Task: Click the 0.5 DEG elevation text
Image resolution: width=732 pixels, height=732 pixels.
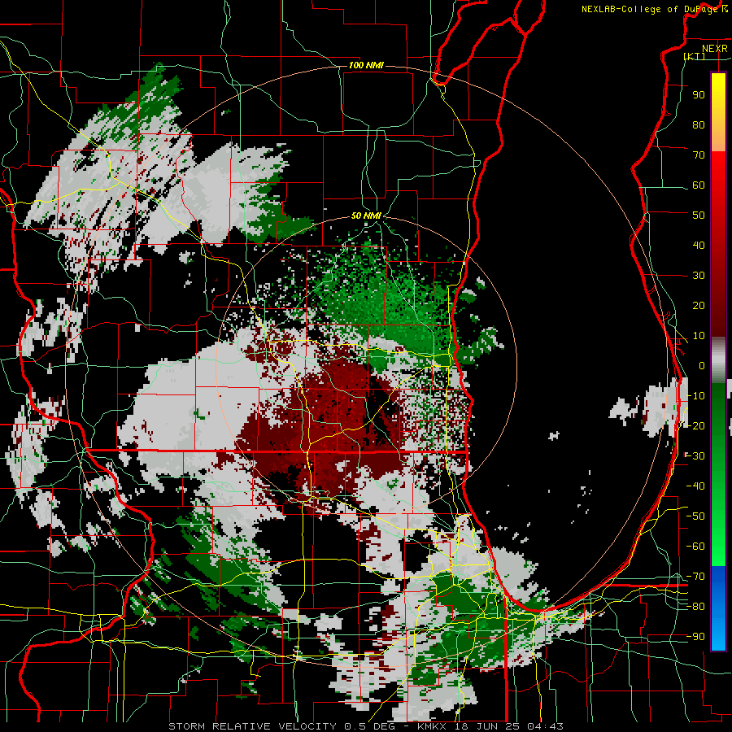Action: pos(369,726)
